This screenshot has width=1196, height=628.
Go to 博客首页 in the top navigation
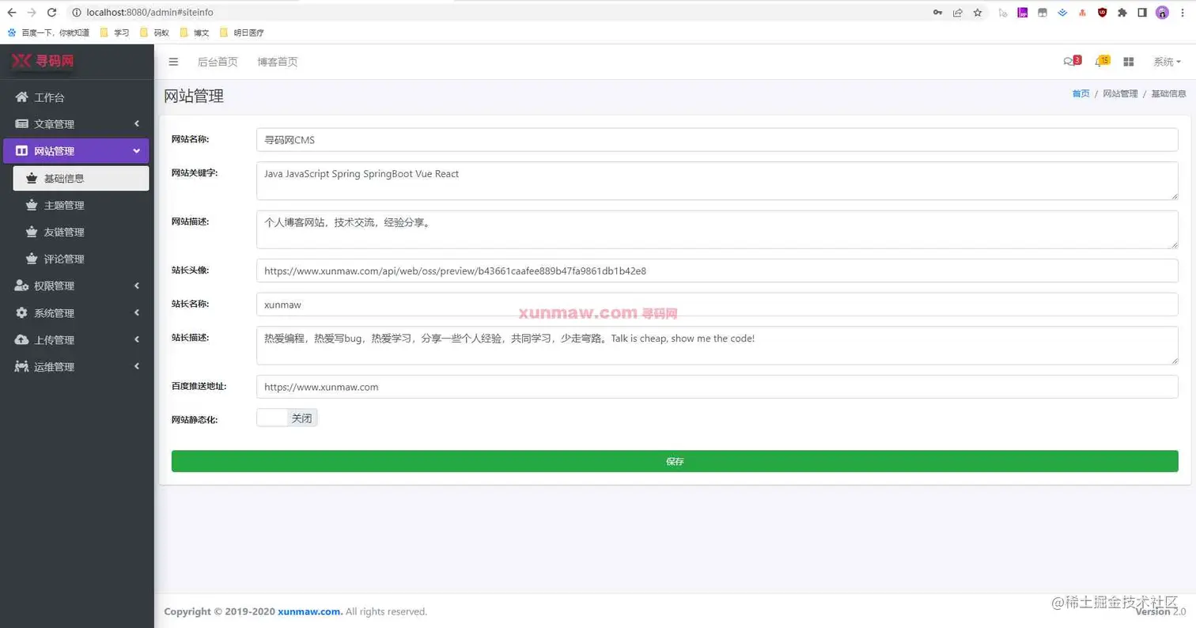(278, 62)
